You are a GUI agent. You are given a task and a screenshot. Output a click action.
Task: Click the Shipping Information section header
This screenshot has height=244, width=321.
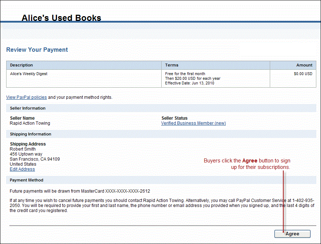coord(30,134)
